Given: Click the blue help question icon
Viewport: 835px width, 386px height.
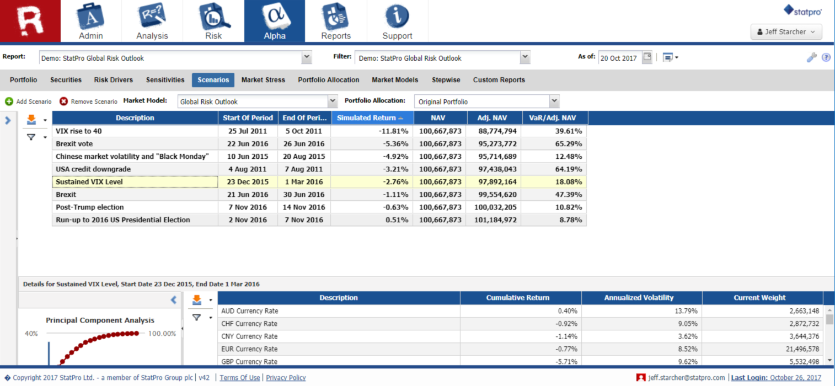Looking at the screenshot, I should tap(826, 57).
